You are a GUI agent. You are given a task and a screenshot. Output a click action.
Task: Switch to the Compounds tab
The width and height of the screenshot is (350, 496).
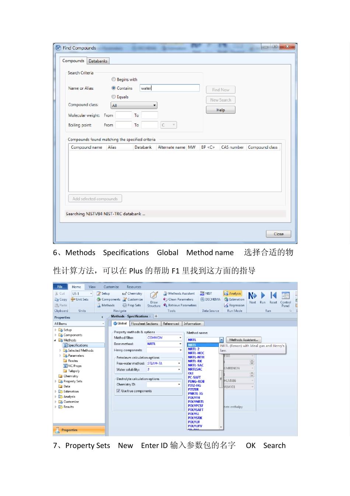pyautogui.click(x=73, y=61)
